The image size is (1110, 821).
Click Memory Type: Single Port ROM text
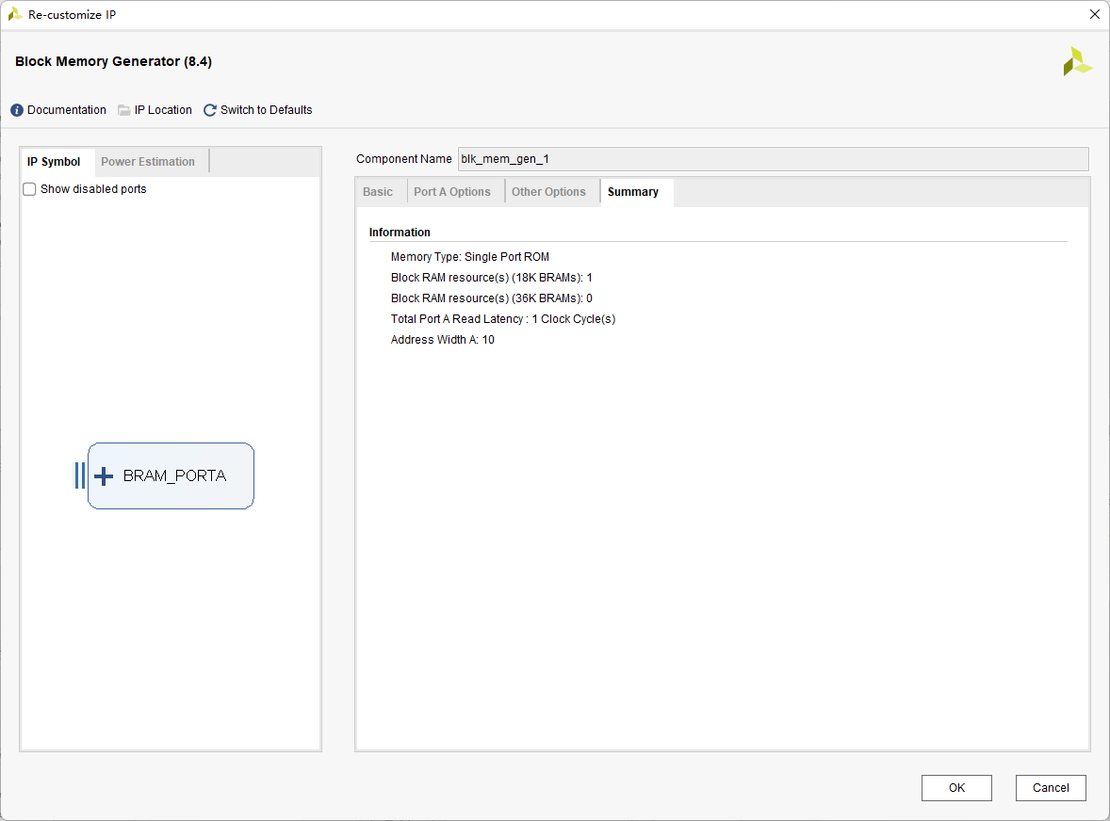coord(470,257)
